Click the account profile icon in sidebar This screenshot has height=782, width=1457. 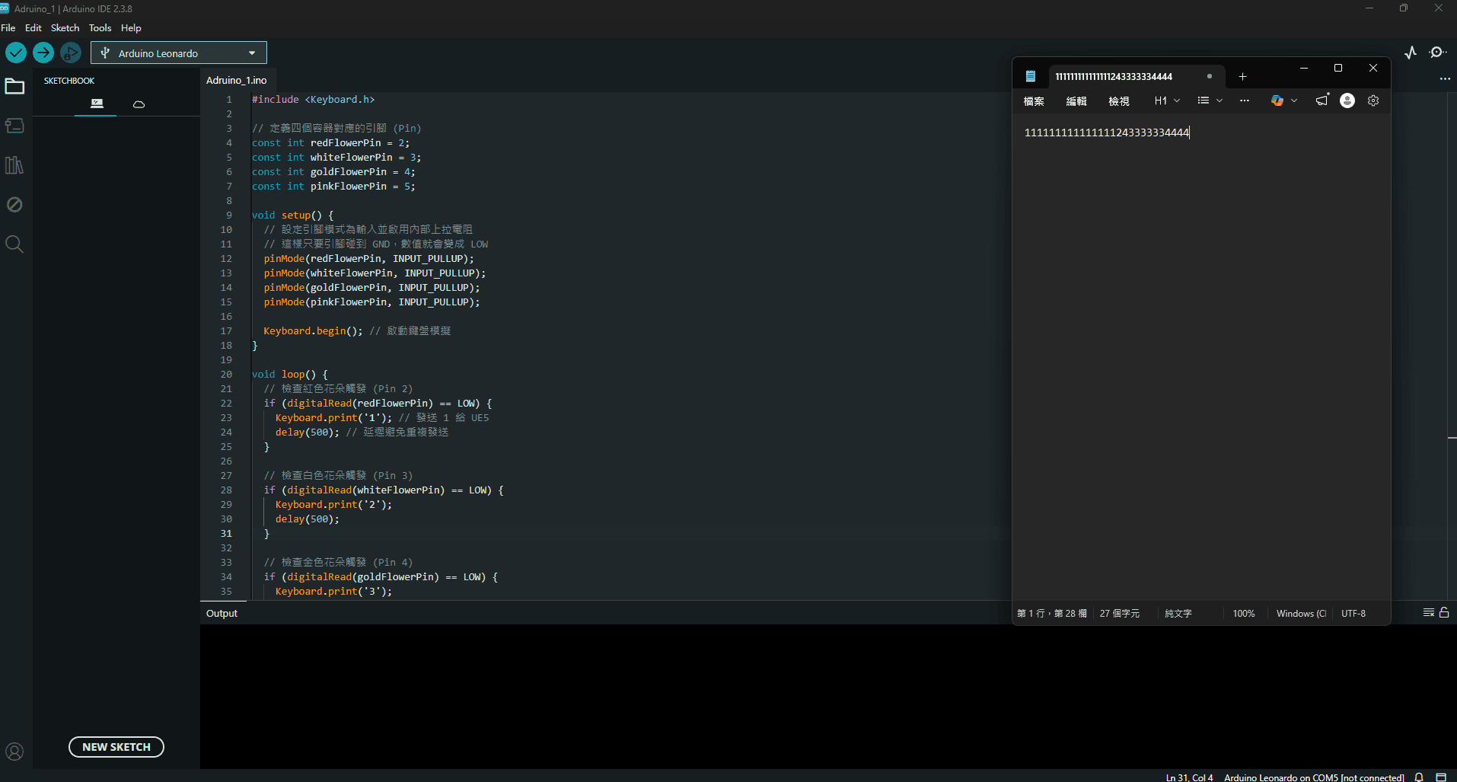click(x=14, y=752)
